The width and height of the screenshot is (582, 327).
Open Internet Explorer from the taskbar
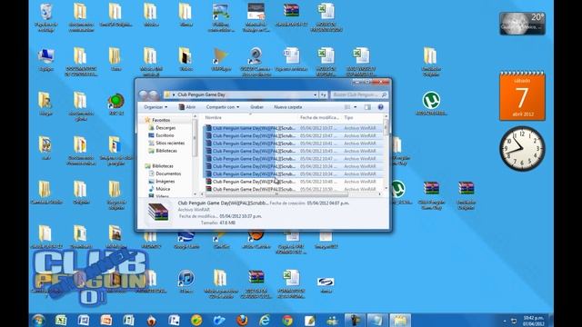265,320
